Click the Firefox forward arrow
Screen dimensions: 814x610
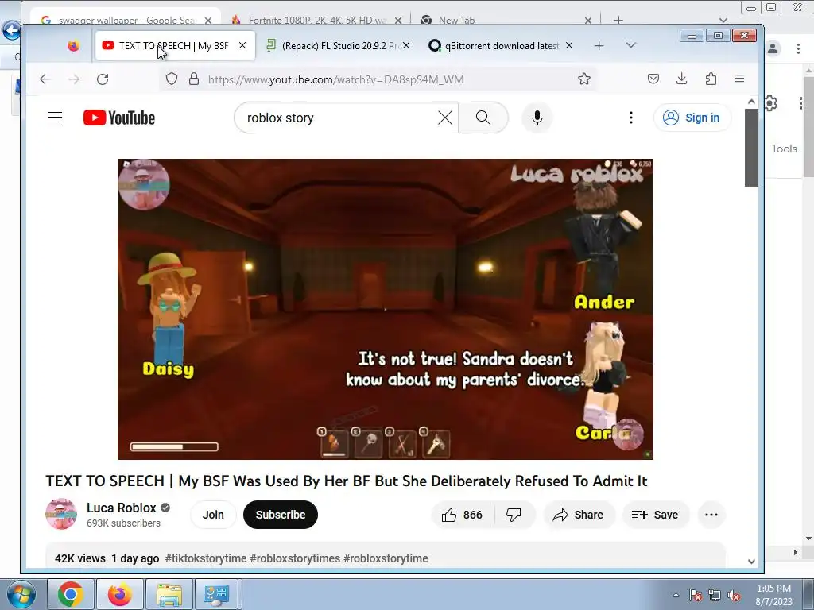click(74, 79)
